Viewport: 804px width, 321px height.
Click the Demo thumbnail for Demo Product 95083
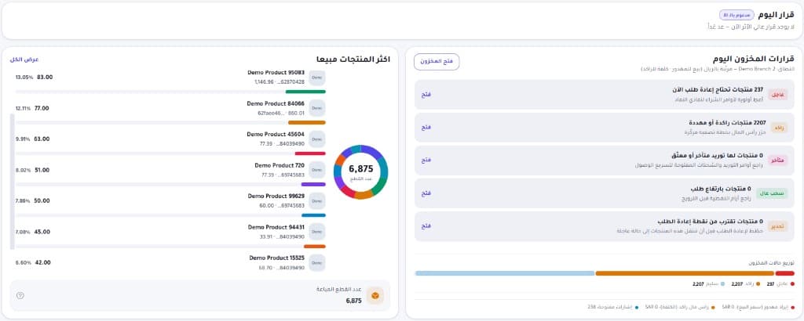point(317,78)
